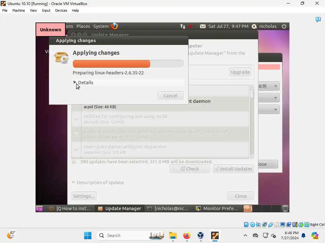Click the show desktop icon in Ubuntu bottom panel

39,209
